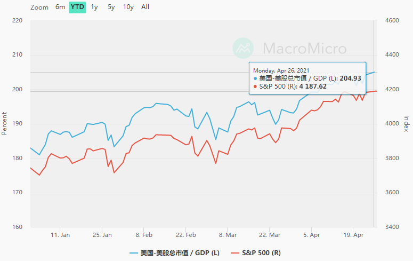Click red S&P 500 legend swatch
The image size is (413, 261).
pos(235,252)
